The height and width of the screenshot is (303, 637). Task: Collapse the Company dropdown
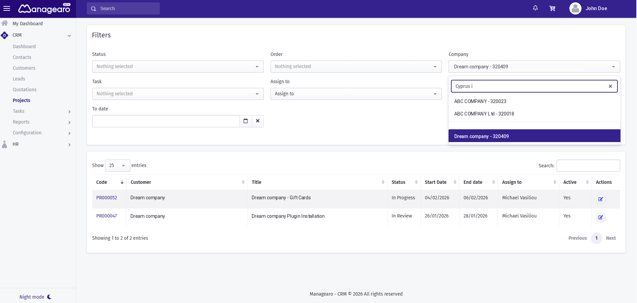[x=534, y=67]
